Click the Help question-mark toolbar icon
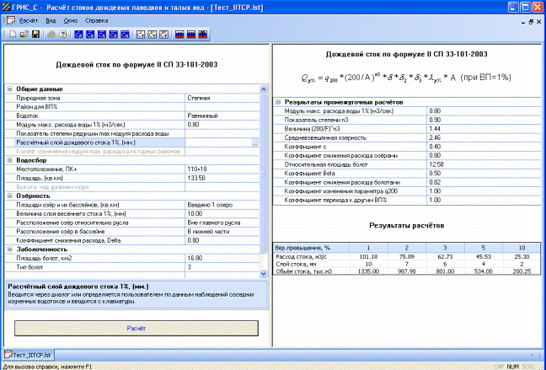The image size is (546, 370). pyautogui.click(x=63, y=35)
